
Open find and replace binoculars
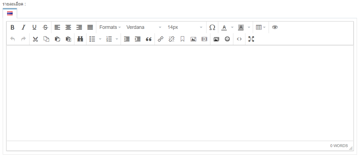[x=80, y=39]
